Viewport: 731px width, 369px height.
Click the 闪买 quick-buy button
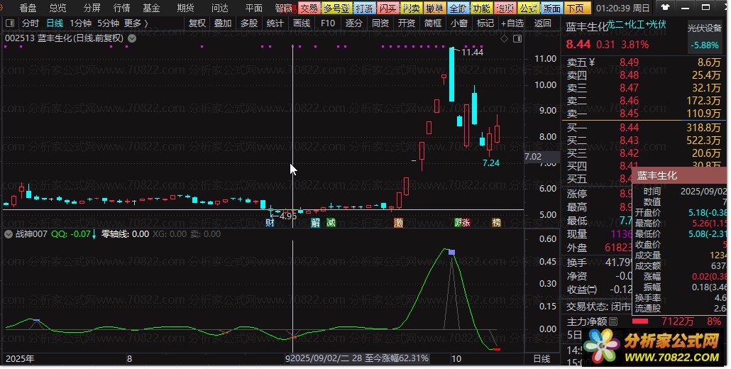(x=388, y=8)
